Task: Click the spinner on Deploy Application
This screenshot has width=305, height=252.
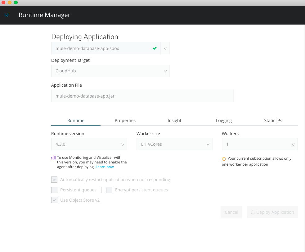Action: point(253,212)
